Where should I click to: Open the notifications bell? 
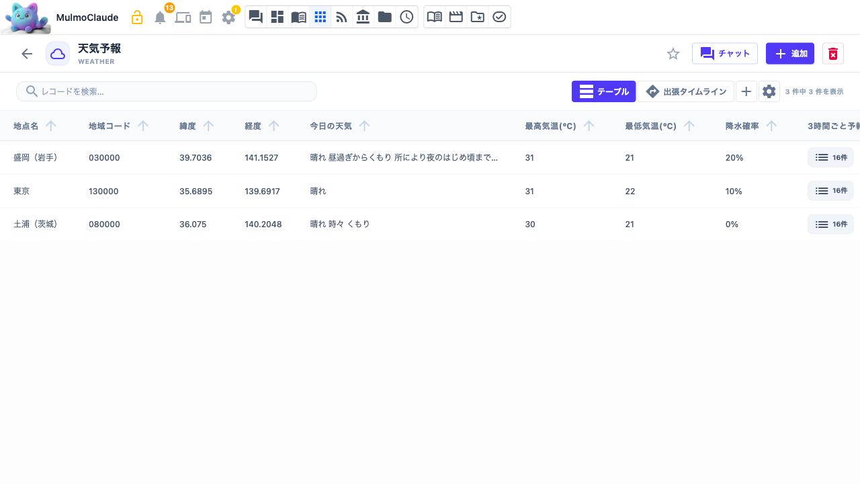click(160, 17)
